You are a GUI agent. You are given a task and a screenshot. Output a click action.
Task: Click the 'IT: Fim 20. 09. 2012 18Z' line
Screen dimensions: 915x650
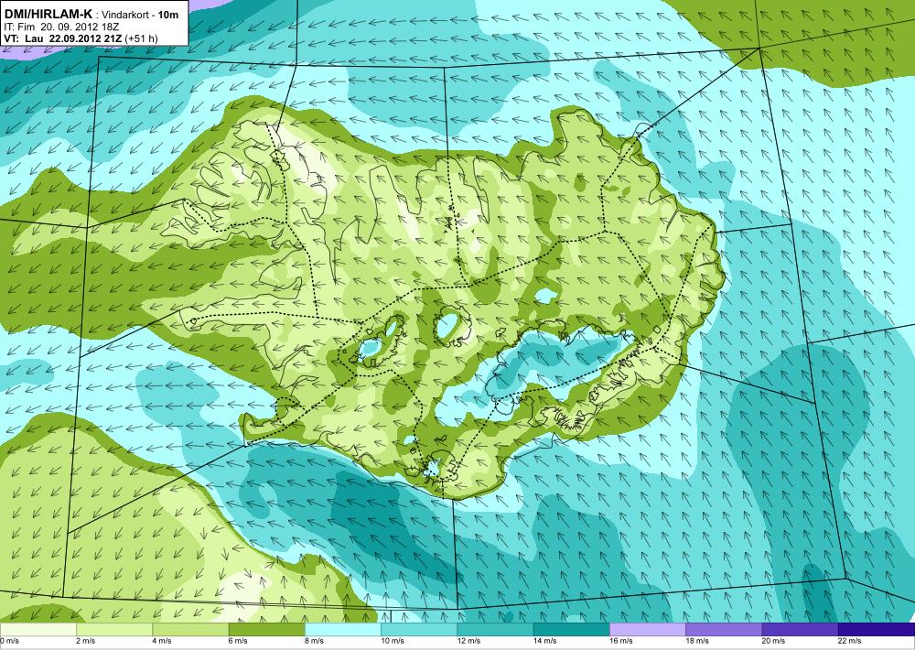(x=62, y=27)
